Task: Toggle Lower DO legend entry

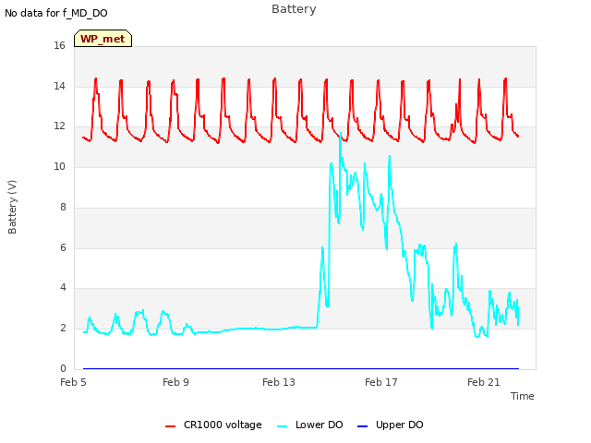Action: [310, 425]
